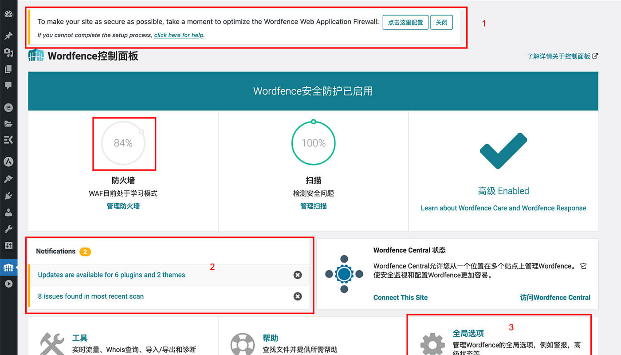The height and width of the screenshot is (355, 621).
Task: Open Media library icon in sidebar
Action: coord(8,53)
